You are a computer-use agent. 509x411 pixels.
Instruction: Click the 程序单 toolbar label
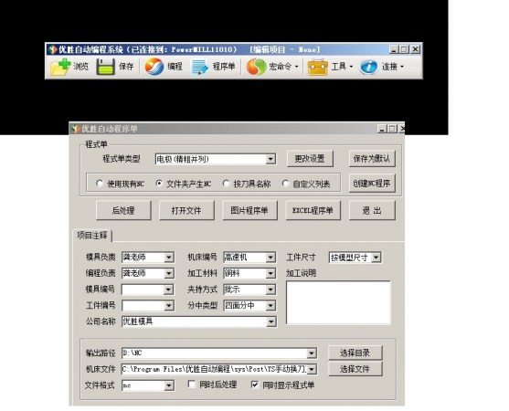(224, 67)
